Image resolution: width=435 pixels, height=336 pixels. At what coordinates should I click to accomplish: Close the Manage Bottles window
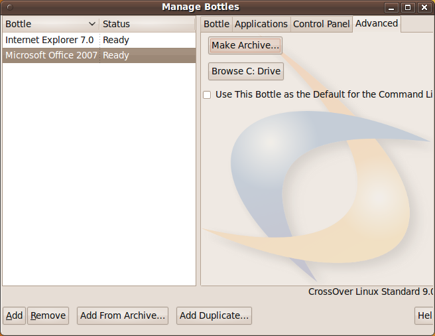424,7
